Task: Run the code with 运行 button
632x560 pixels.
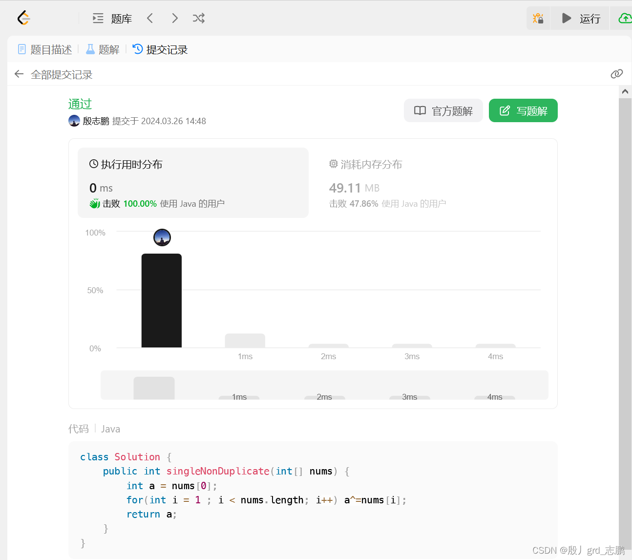Action: 580,18
